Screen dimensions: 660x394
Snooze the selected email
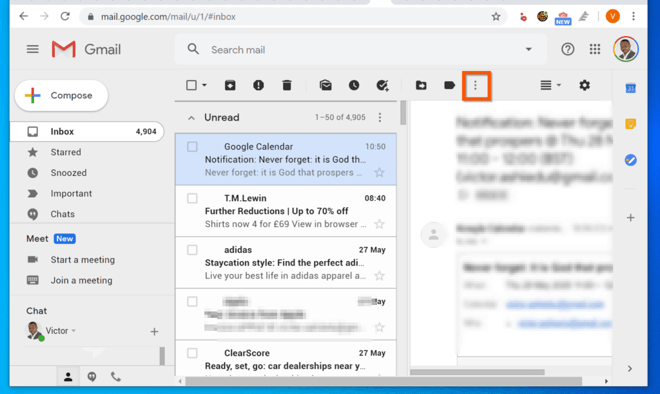[x=354, y=84]
